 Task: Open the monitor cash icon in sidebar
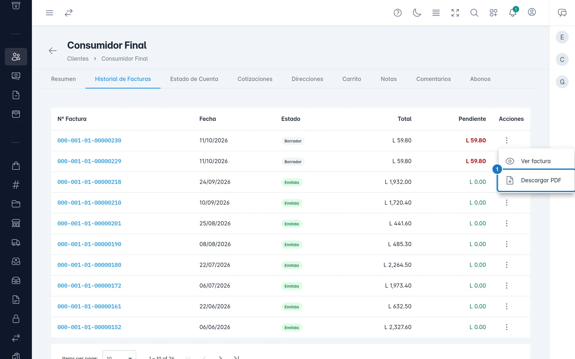coord(16,76)
